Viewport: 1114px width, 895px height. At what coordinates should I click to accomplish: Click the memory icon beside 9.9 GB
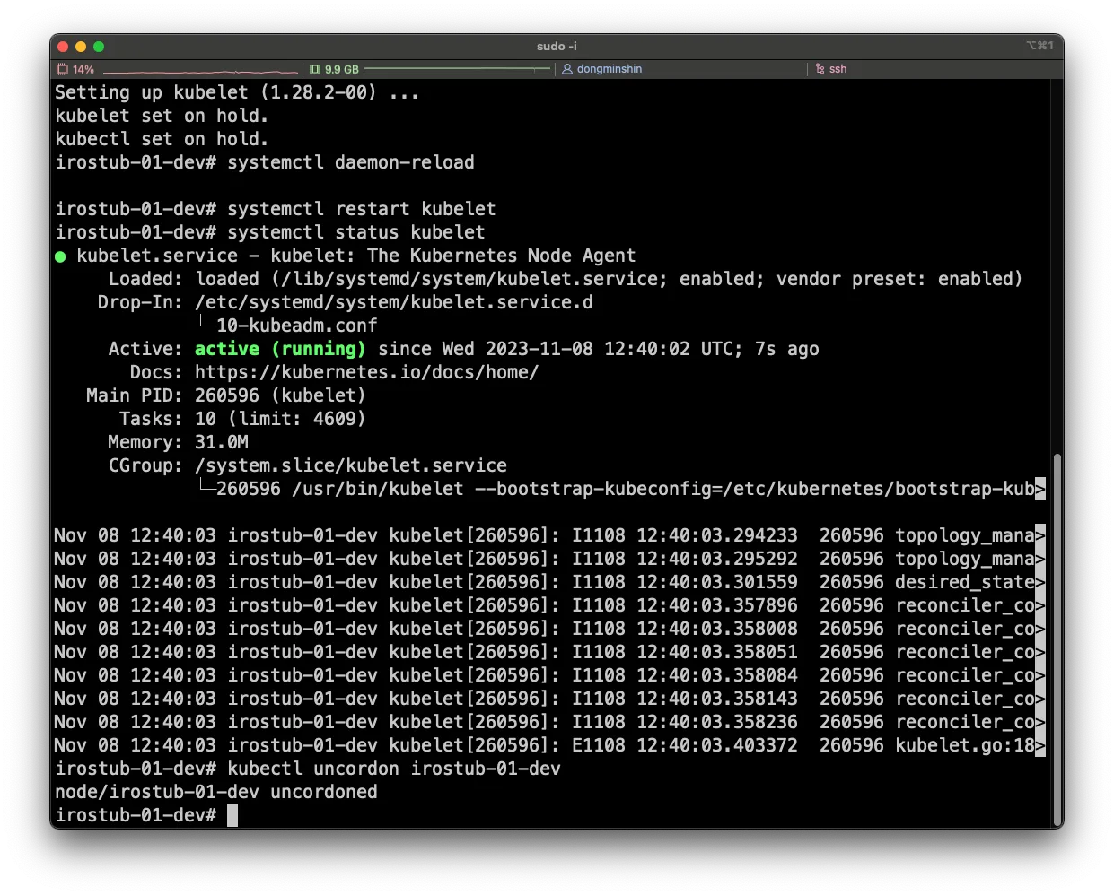tap(315, 69)
